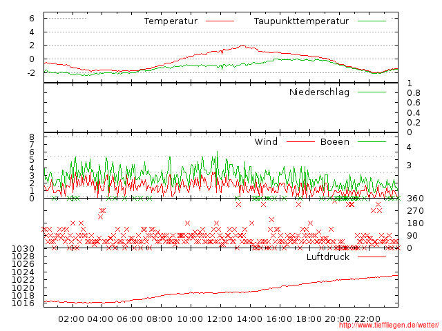This screenshot has width=442, height=331.
Task: Click the 08:00 time axis label
Action: click(160, 319)
